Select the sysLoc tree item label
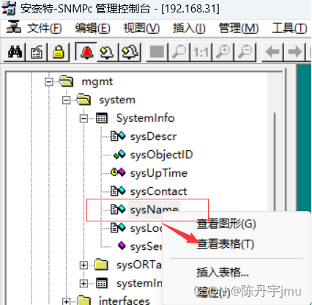 (x=146, y=228)
